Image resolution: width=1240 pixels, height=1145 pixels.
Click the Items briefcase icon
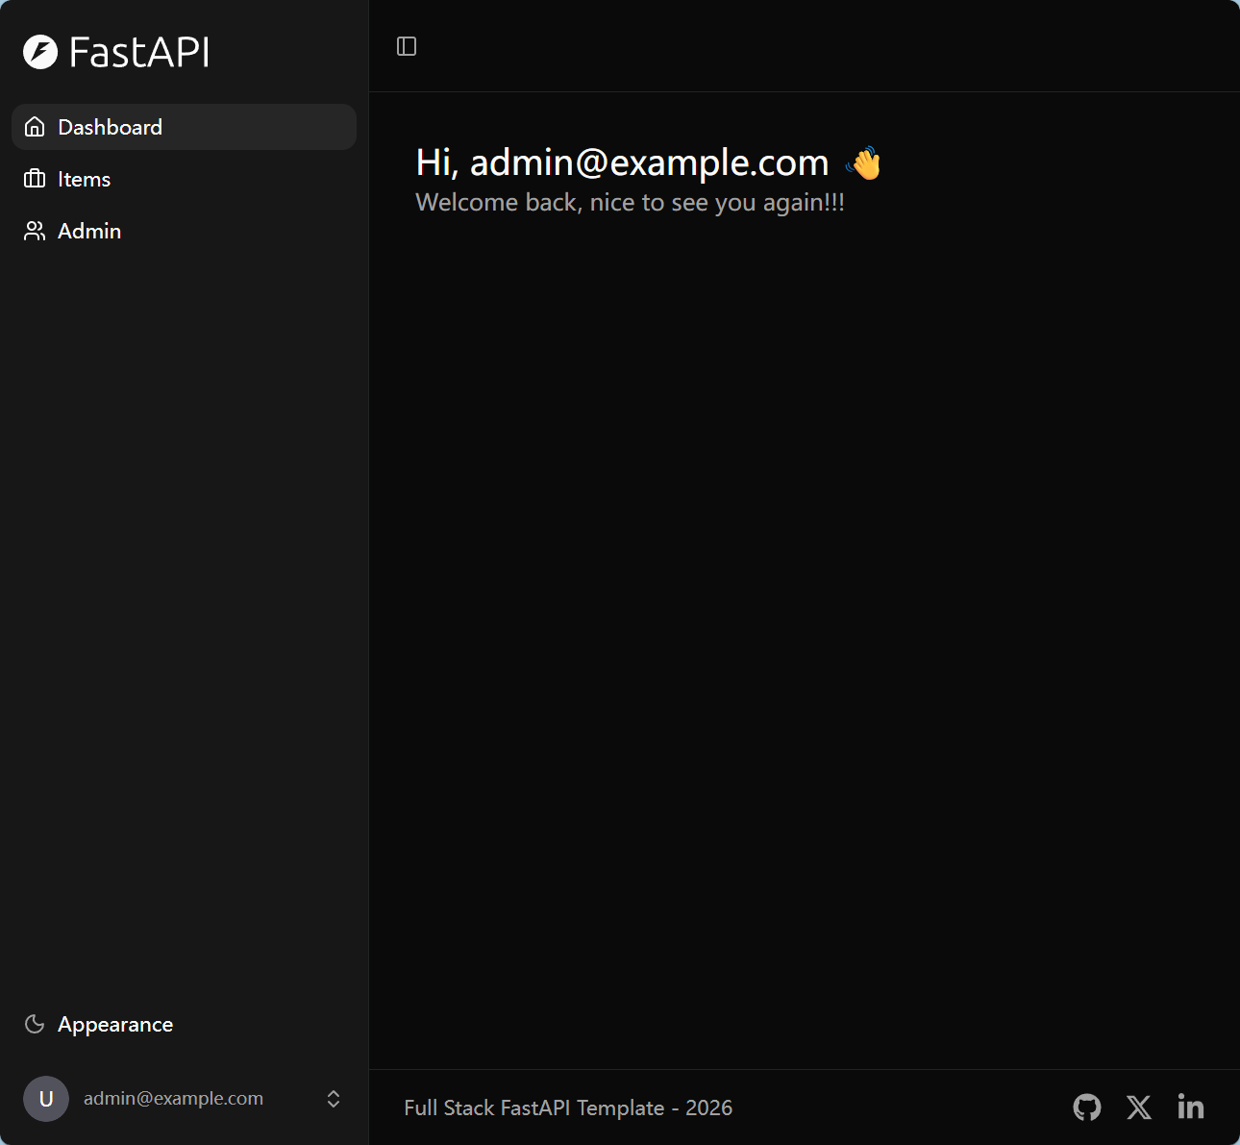[x=35, y=179]
